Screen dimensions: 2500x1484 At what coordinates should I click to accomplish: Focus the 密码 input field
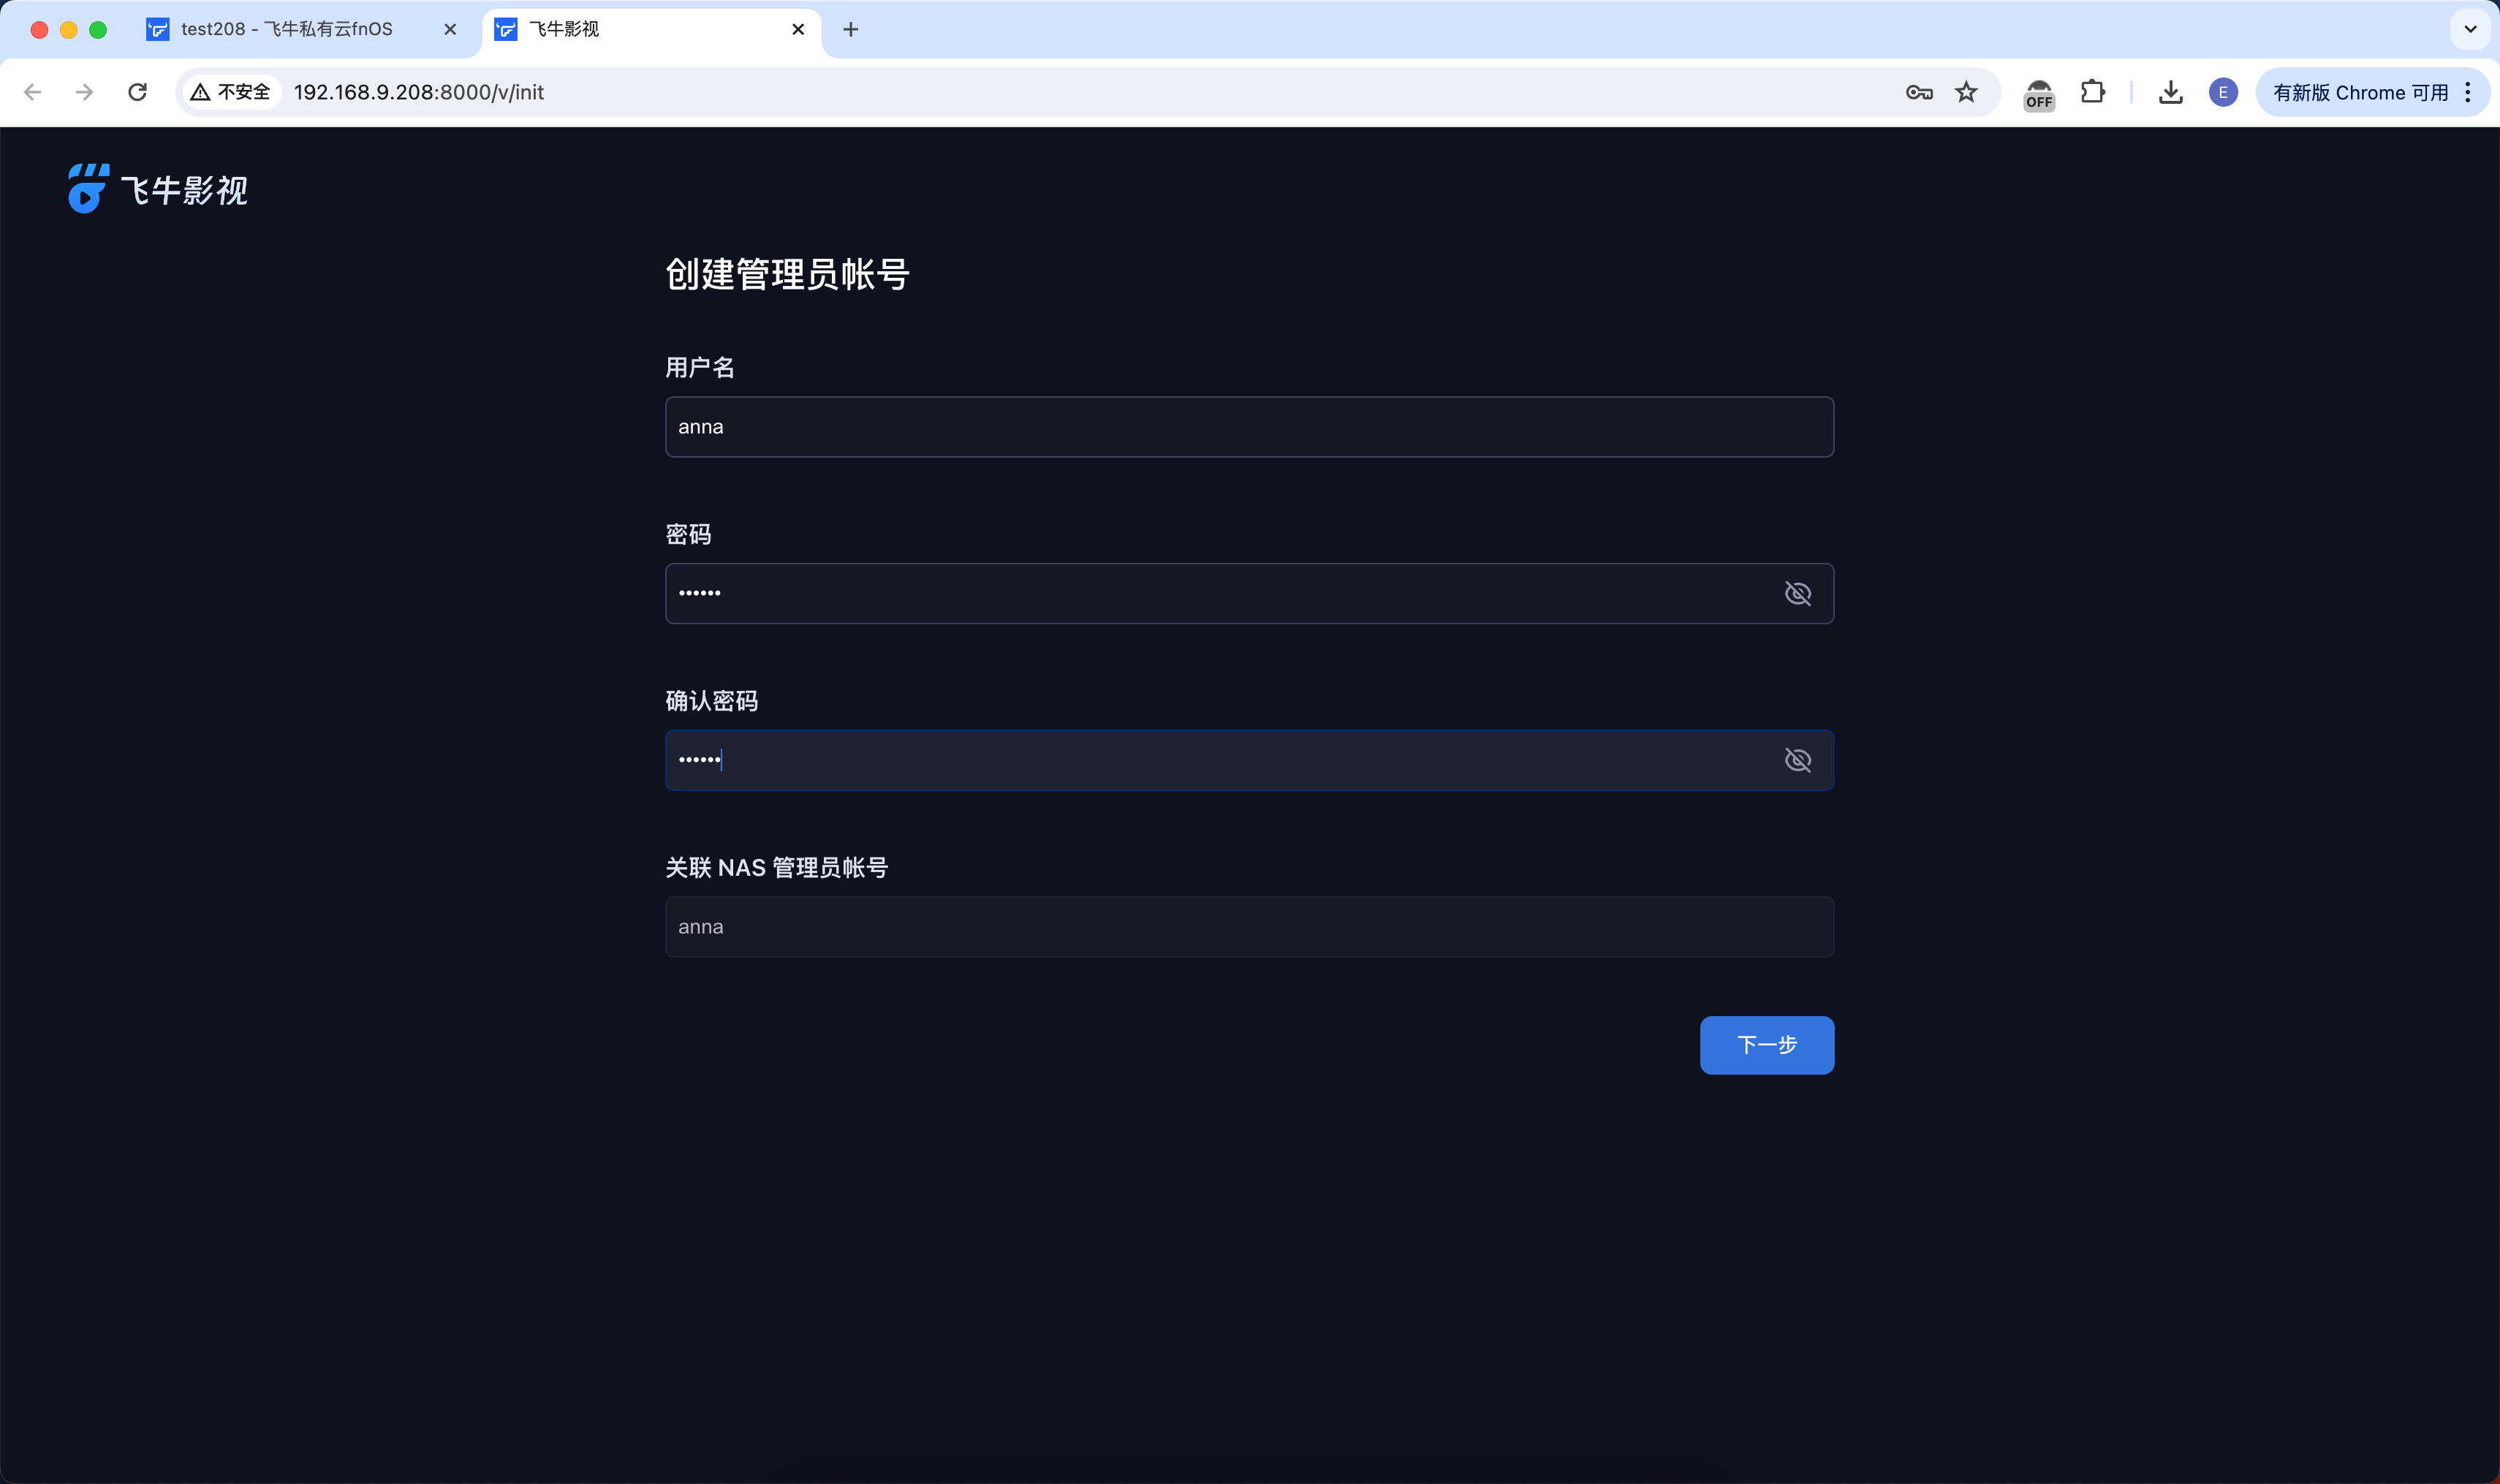point(1249,593)
